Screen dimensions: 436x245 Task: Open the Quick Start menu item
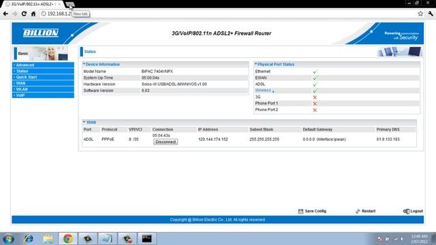[x=43, y=77]
